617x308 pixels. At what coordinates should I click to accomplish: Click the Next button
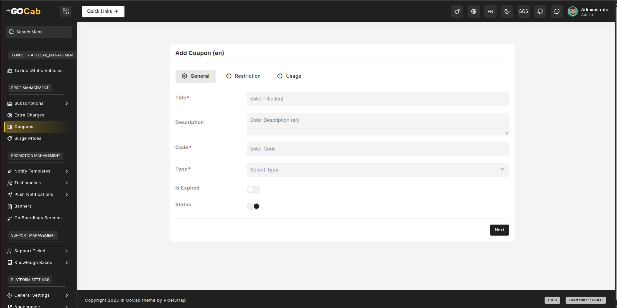coord(499,230)
